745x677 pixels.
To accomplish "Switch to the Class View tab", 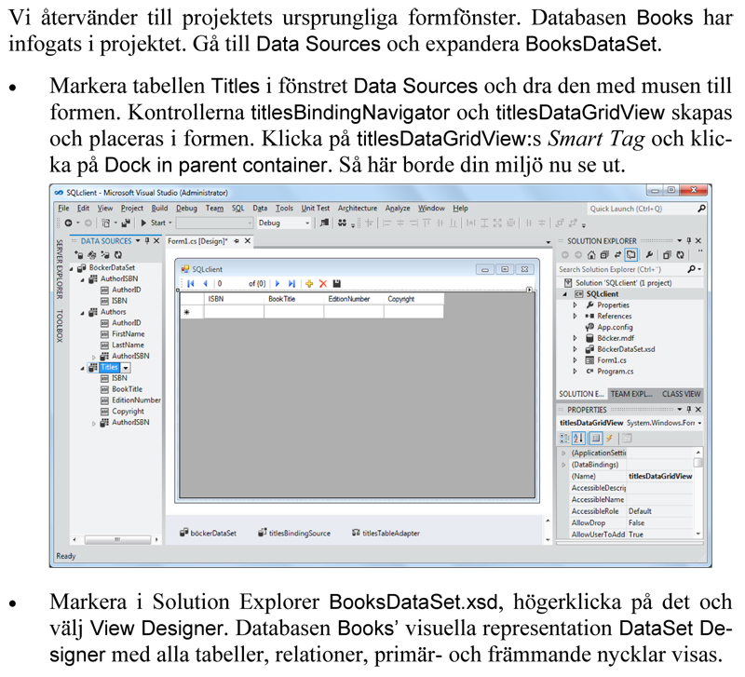I will tap(681, 394).
